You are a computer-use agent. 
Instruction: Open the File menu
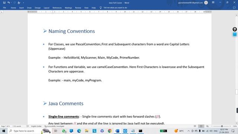coord(4,7)
